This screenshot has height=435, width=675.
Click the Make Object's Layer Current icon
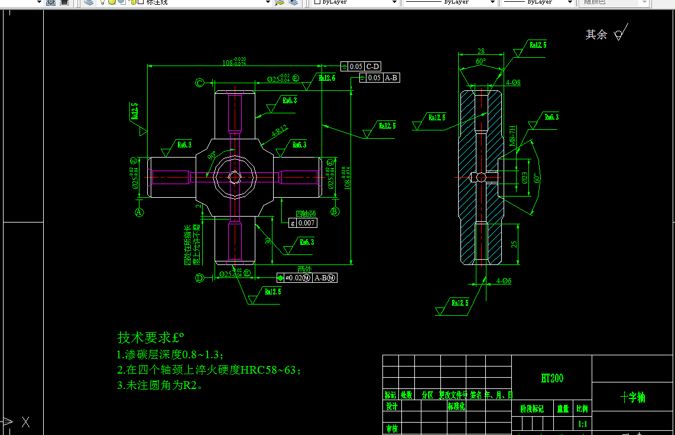(280, 2)
